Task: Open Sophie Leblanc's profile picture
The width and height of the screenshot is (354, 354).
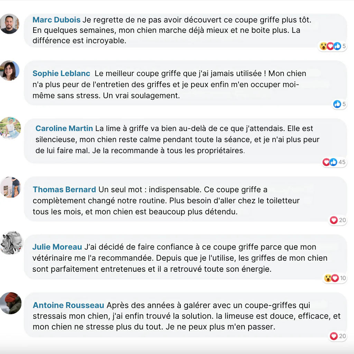Action: click(x=9, y=71)
